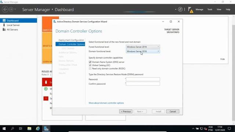Click the red services alert badge
Viewport: 235px width, 132px height.
tap(46, 99)
